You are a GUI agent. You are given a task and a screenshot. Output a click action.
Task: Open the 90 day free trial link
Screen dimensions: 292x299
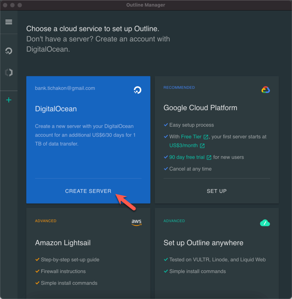point(187,157)
